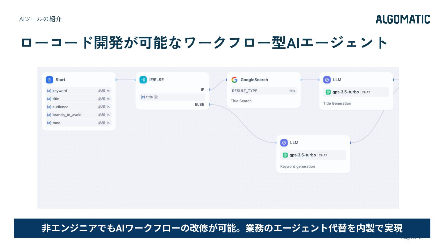Click the Title Search description text
Screen dimensions: 445x250
click(241, 101)
